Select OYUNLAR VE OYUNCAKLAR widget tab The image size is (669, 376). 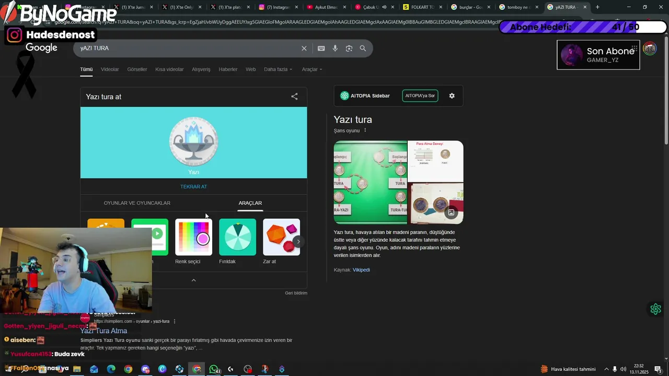[137, 203]
